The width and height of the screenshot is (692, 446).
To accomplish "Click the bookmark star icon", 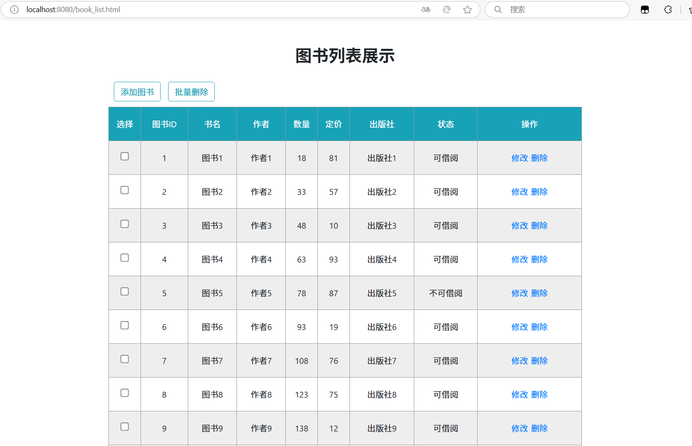I will point(467,10).
